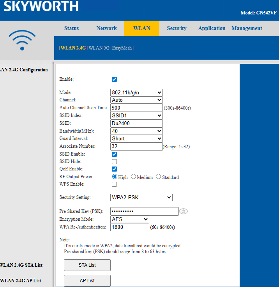The width and height of the screenshot is (279, 287).
Task: Click the 2.4G Configuration sidebar heading
Action: 24,70
